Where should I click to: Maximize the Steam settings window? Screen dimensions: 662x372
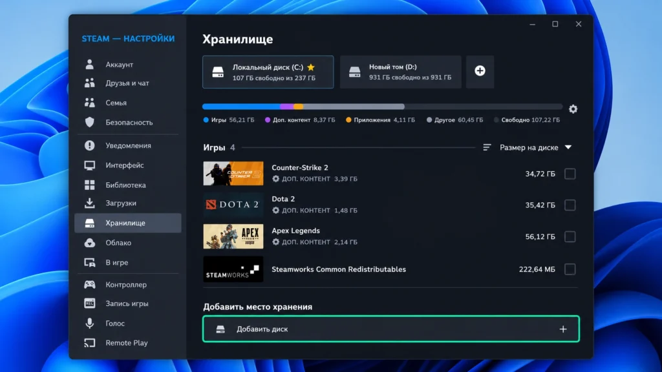point(555,24)
